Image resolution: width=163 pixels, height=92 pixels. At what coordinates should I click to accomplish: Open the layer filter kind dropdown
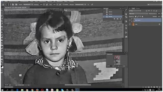tap(135, 11)
